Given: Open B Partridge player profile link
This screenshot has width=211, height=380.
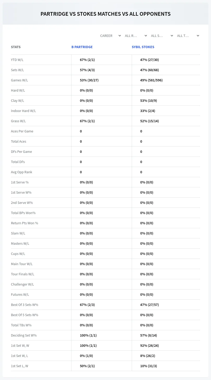Looking at the screenshot, I should coord(82,47).
